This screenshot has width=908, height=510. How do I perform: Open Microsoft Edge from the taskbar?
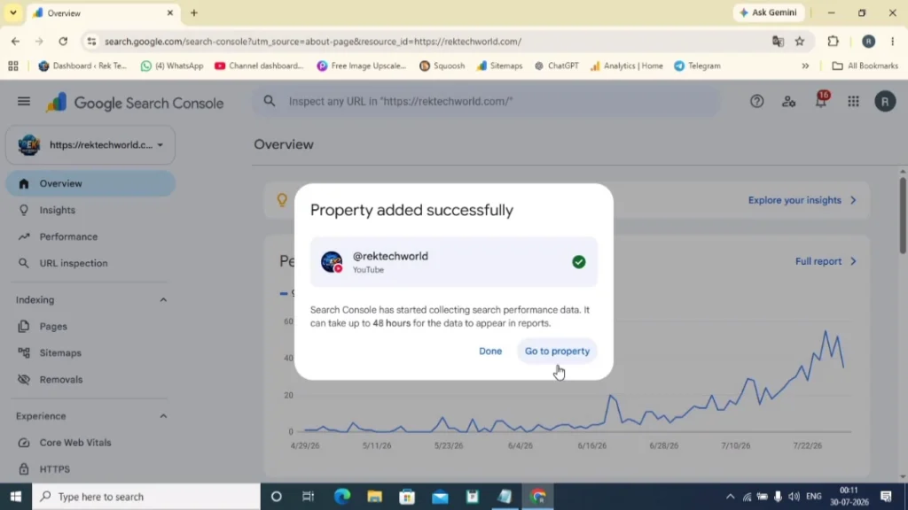(342, 496)
